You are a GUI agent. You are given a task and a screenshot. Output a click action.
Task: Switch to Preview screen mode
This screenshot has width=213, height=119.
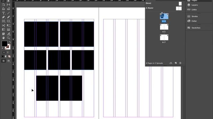[9, 61]
